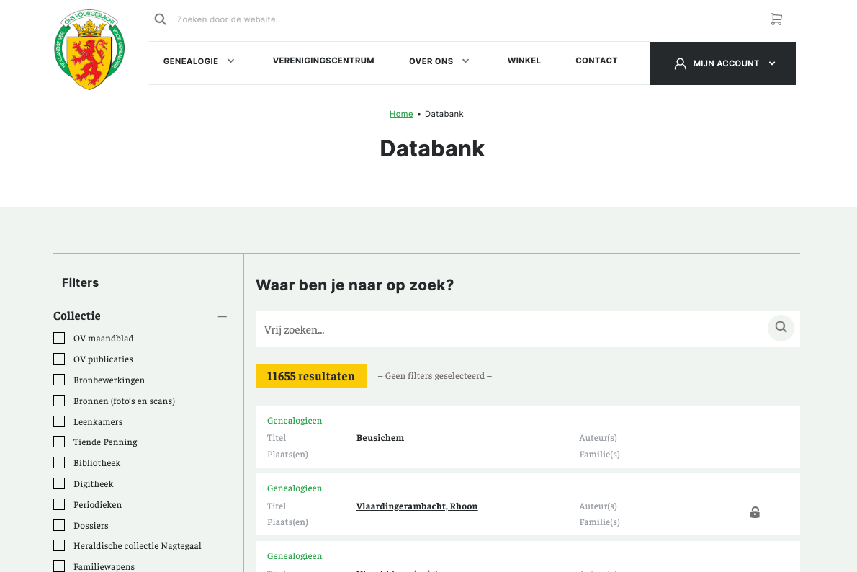Check the OV publicaties checkbox
The height and width of the screenshot is (572, 857).
(59, 359)
